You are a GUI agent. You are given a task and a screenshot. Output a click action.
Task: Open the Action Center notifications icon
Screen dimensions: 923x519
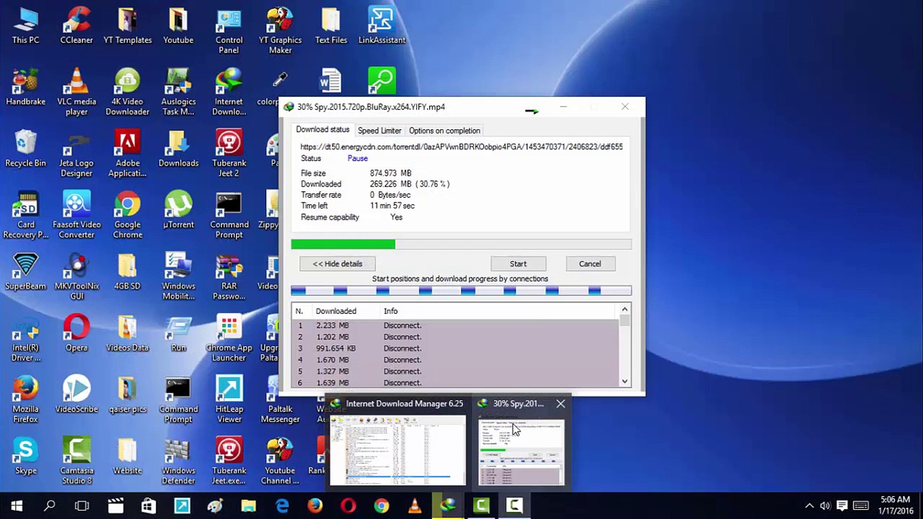click(x=842, y=506)
